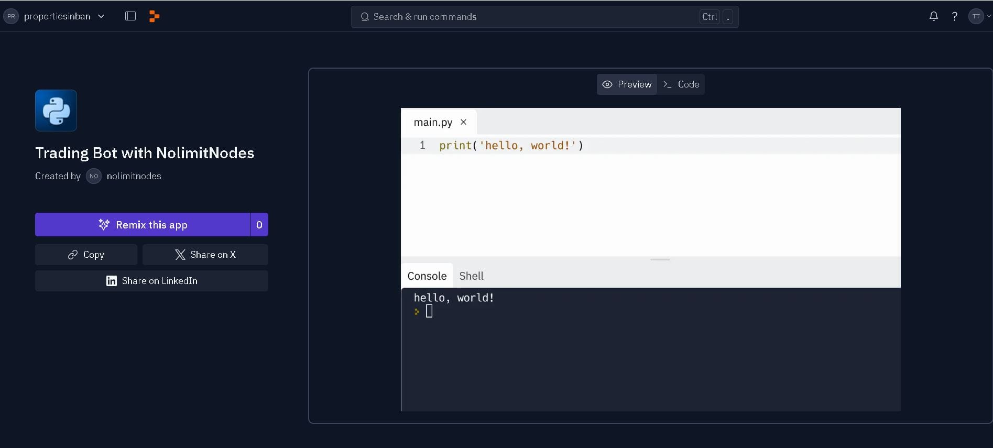This screenshot has width=993, height=448.
Task: Click the console prompt cursor
Action: point(429,311)
